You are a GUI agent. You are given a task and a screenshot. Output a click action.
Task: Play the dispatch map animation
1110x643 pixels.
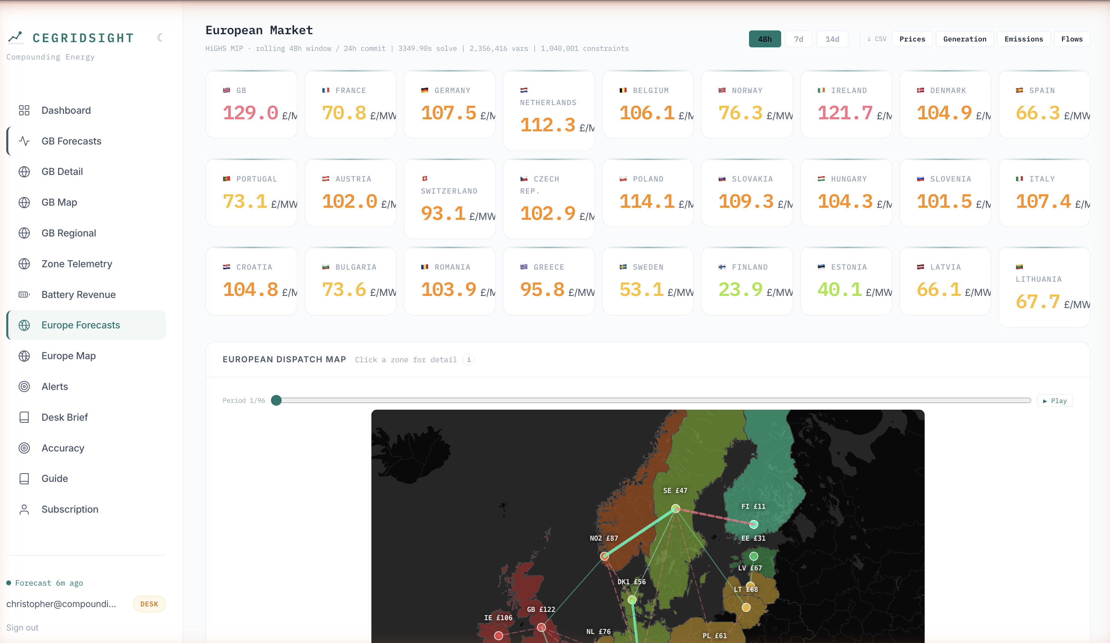(x=1055, y=401)
